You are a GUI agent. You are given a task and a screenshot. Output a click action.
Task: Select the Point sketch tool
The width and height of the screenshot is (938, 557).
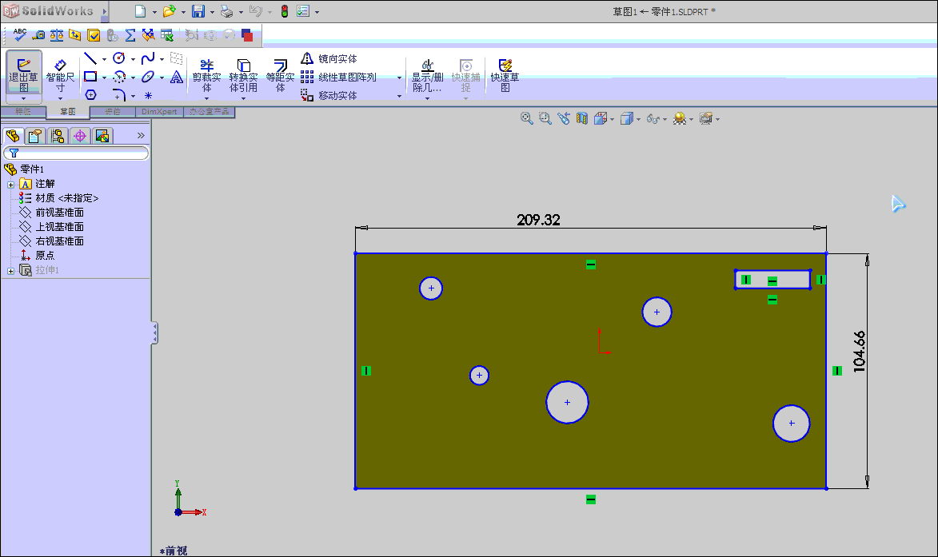[148, 96]
